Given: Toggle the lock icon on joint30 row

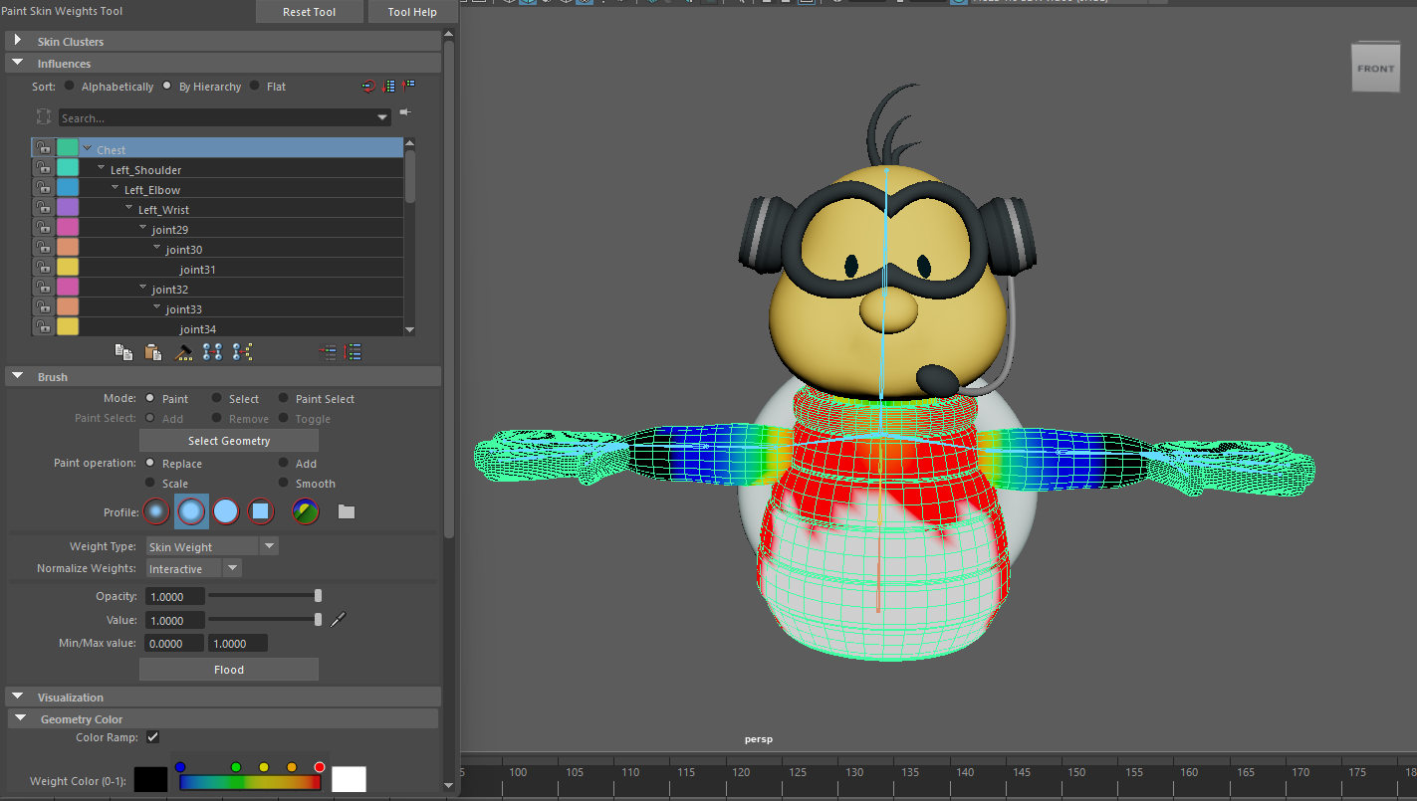Looking at the screenshot, I should 43,248.
